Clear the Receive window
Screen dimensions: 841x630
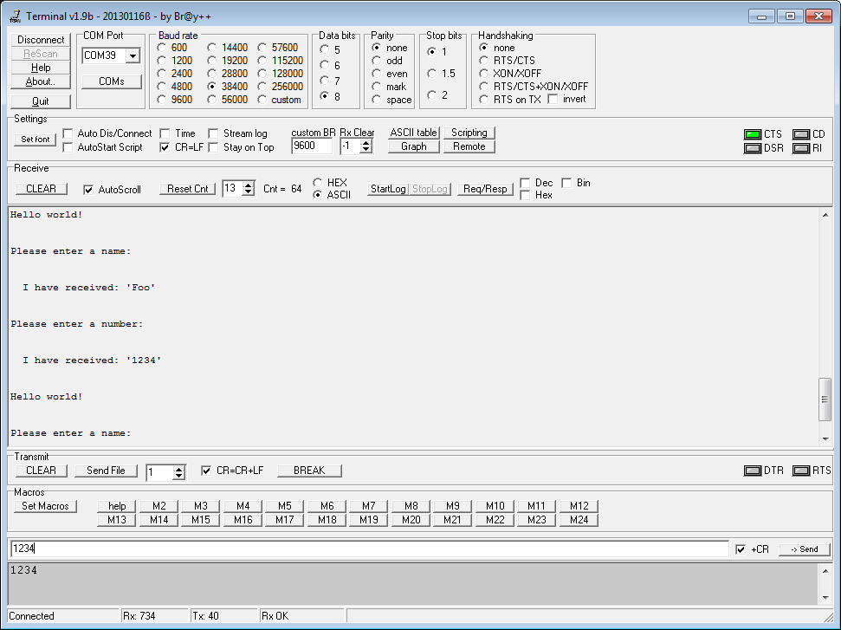[41, 189]
